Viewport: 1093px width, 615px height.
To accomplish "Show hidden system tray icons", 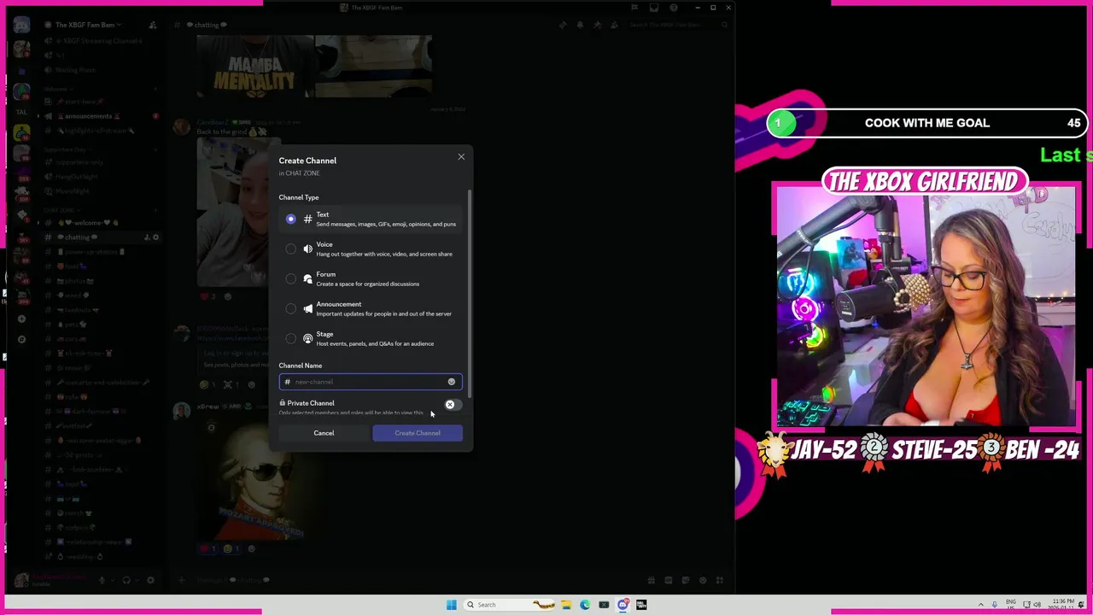I will click(980, 605).
